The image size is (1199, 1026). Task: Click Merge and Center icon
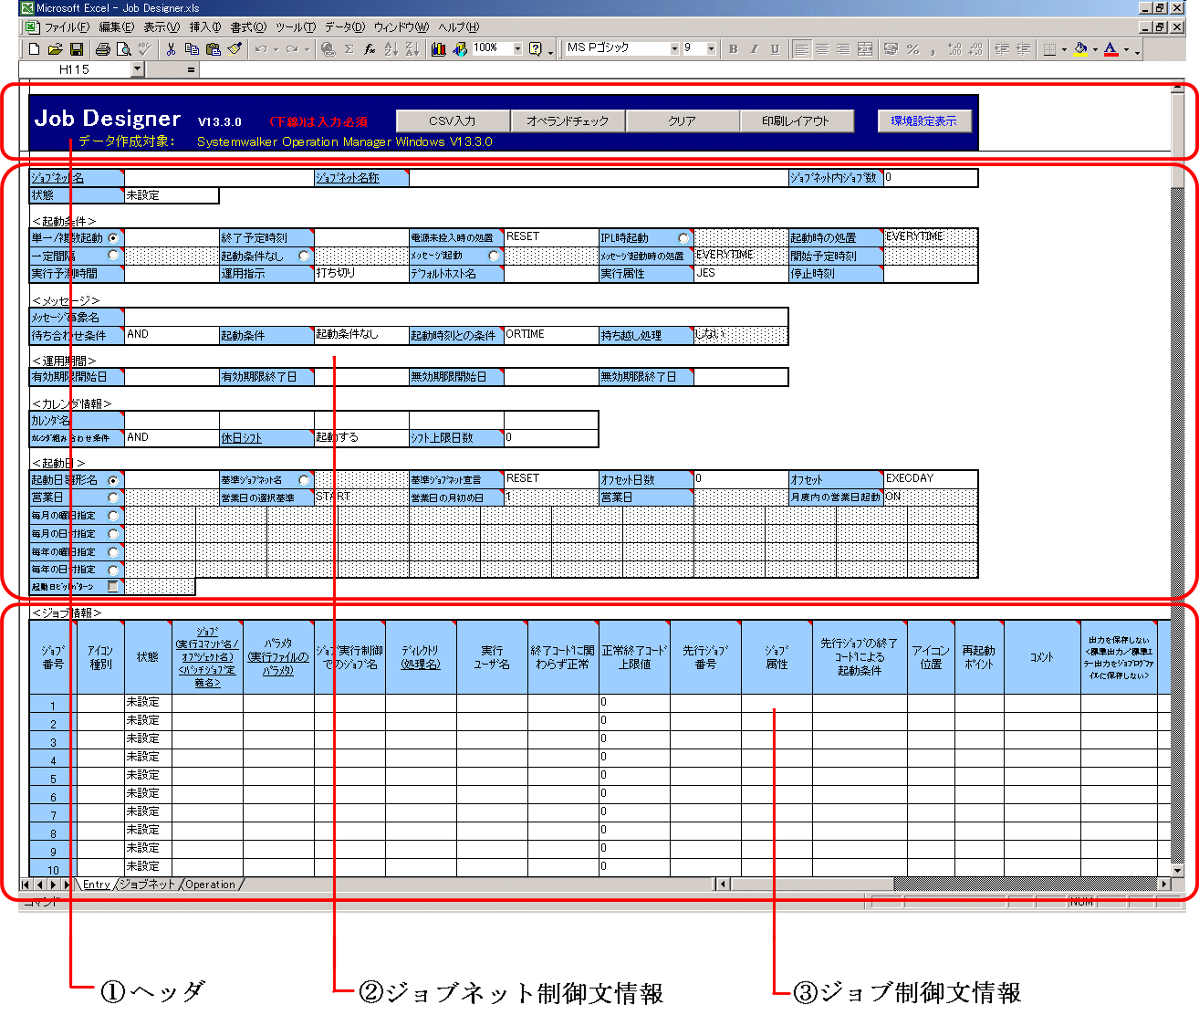pos(865,49)
